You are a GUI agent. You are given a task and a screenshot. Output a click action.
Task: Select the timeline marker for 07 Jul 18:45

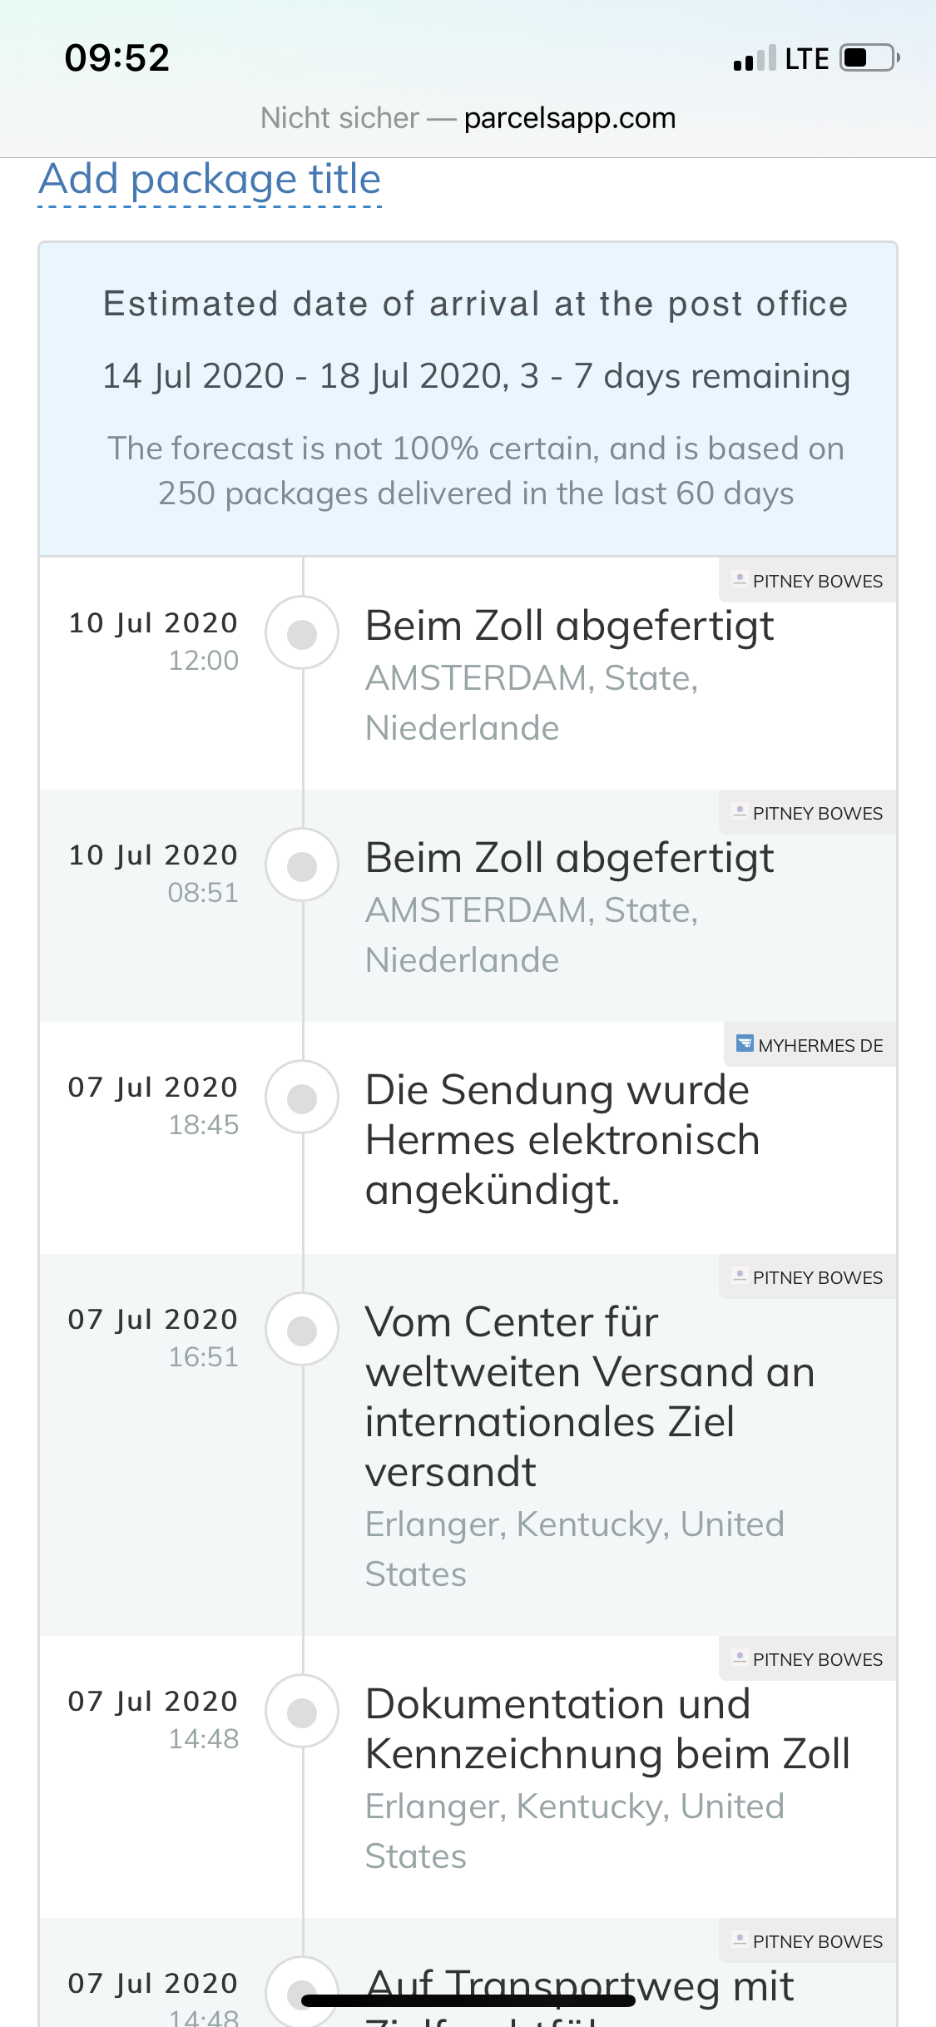[x=302, y=1098]
